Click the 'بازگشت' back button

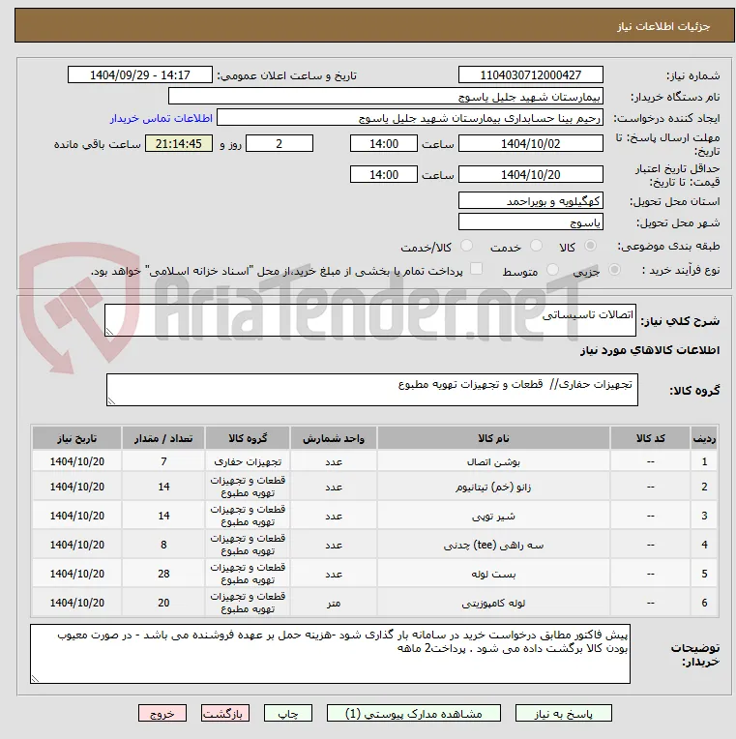point(224,713)
